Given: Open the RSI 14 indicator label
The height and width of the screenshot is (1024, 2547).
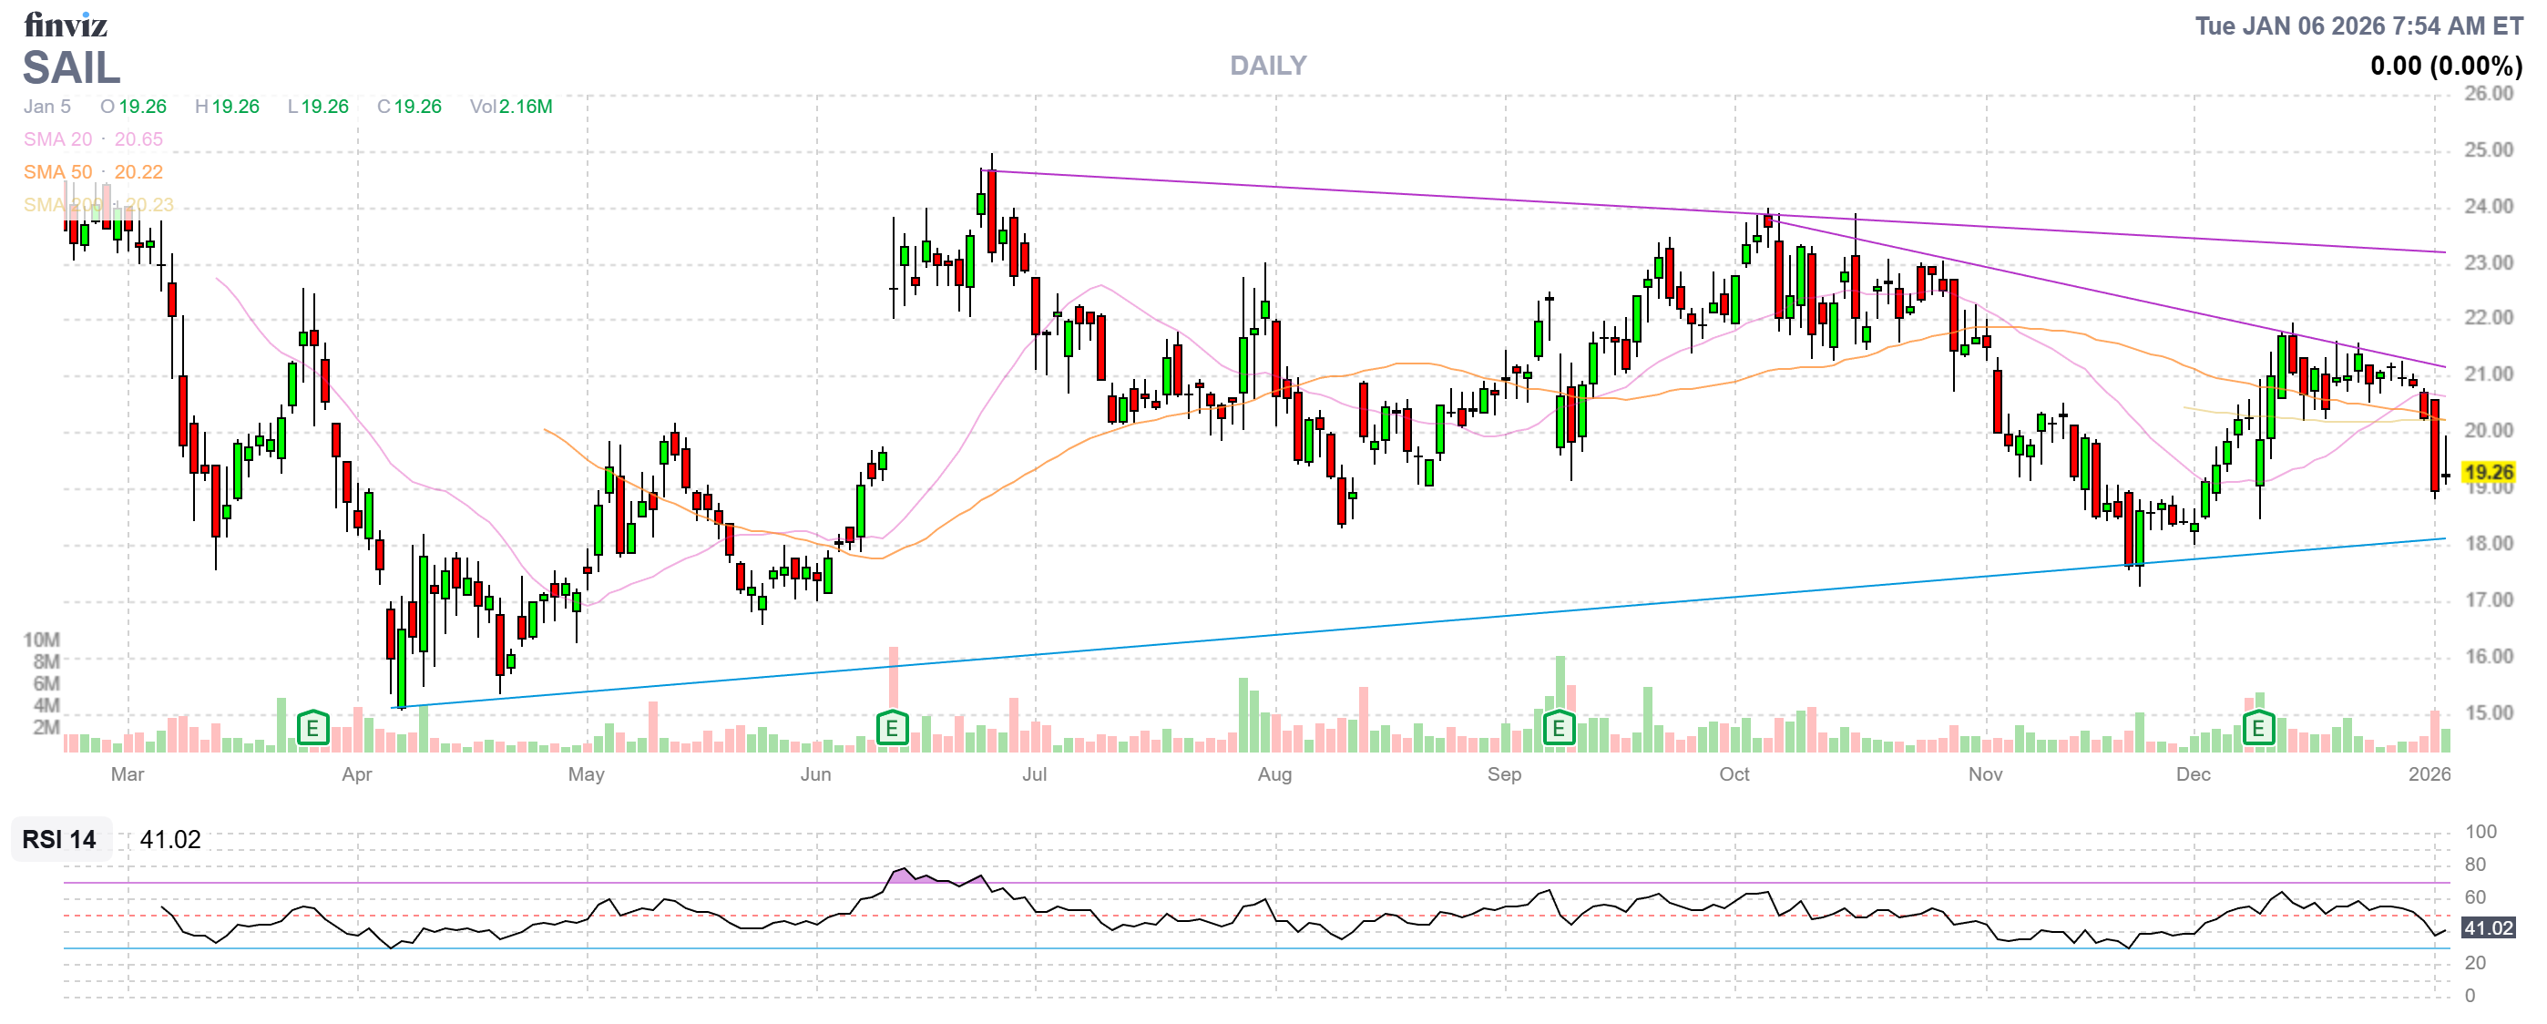Looking at the screenshot, I should [x=59, y=839].
